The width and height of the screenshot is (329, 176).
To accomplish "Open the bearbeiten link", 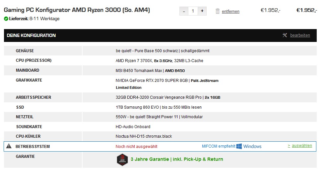I will point(300,35).
